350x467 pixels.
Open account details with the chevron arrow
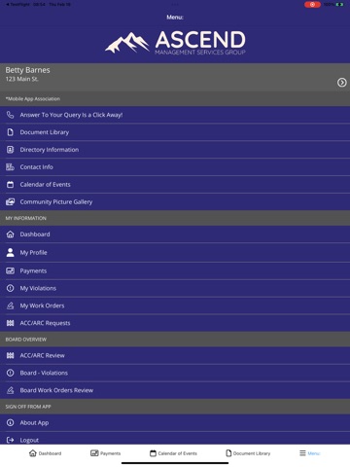click(341, 83)
